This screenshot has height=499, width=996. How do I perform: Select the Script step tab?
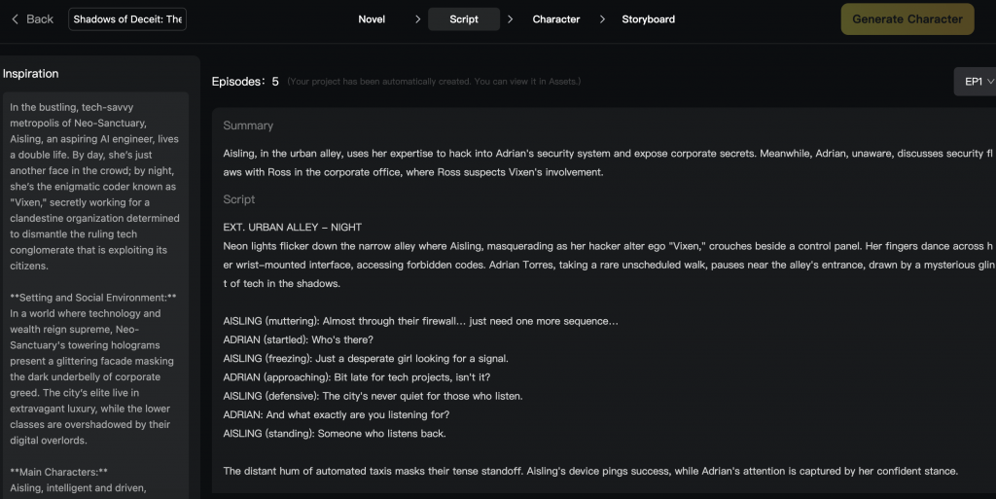[464, 19]
